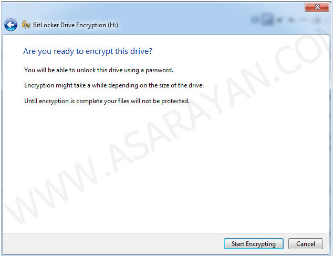The height and width of the screenshot is (256, 333).
Task: Close the BitLocker wizard with the red X
Action: tap(317, 7)
